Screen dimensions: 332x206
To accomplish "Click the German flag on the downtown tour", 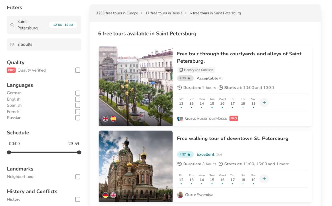I will click(105, 195).
